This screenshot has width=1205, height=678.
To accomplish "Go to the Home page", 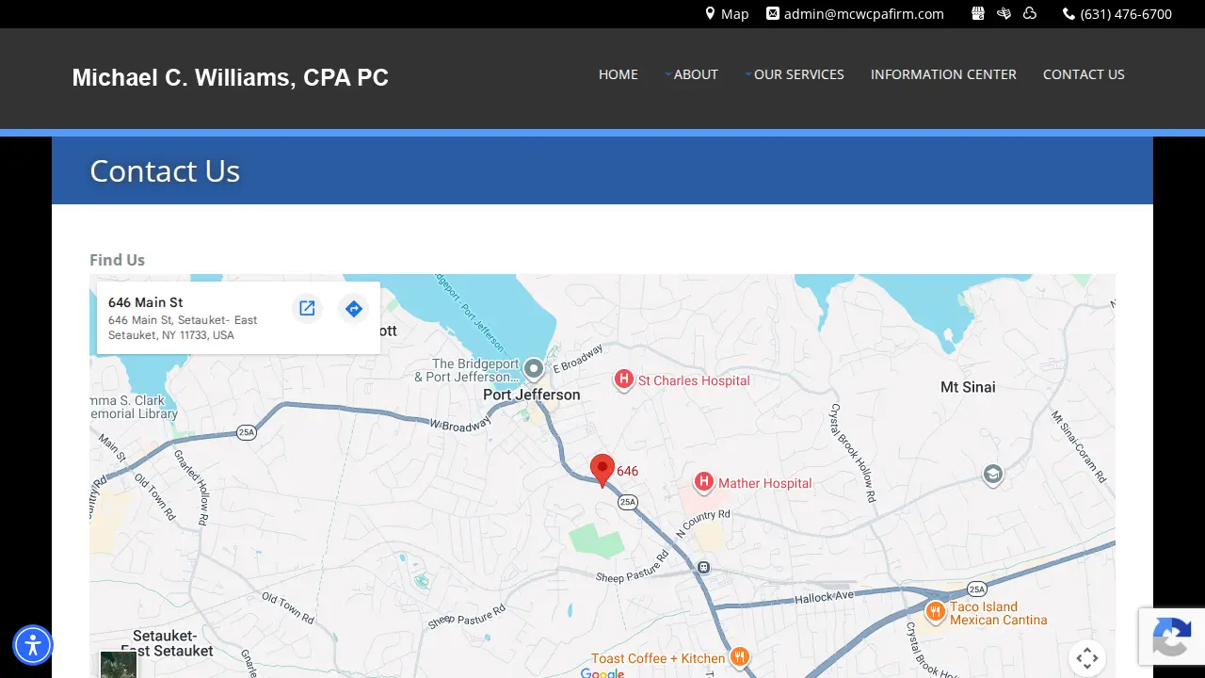I will 619,74.
